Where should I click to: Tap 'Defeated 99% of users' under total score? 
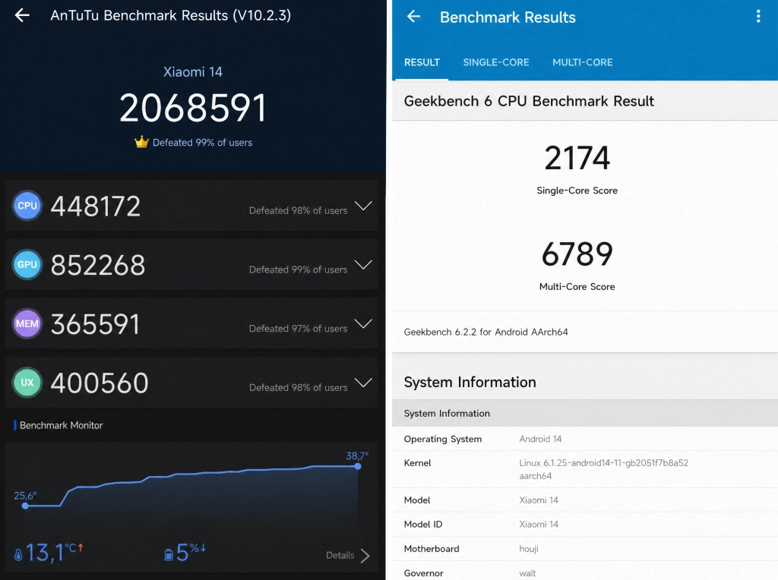[202, 143]
